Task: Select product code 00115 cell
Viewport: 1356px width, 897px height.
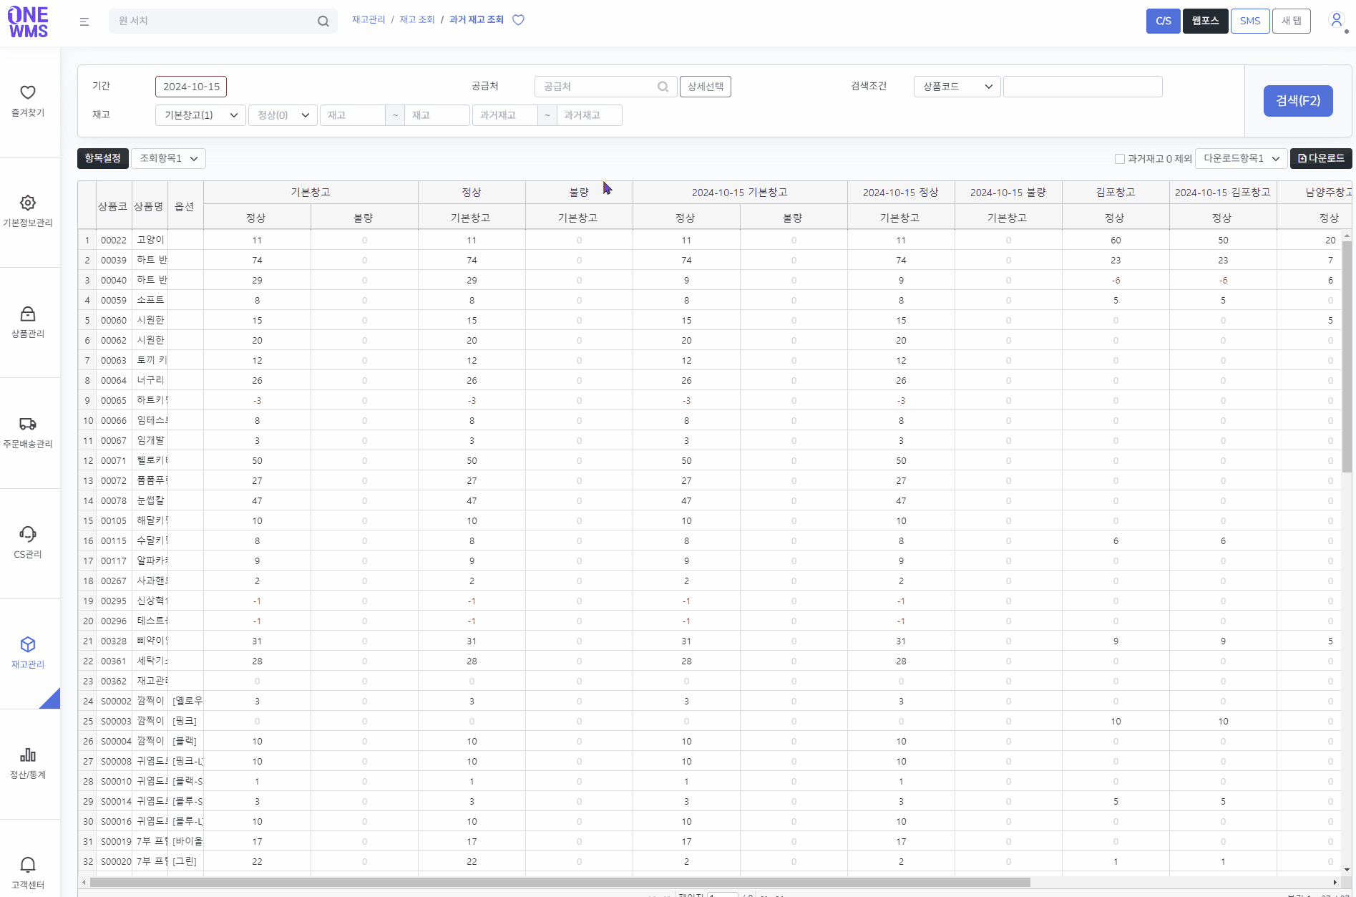Action: [x=114, y=541]
